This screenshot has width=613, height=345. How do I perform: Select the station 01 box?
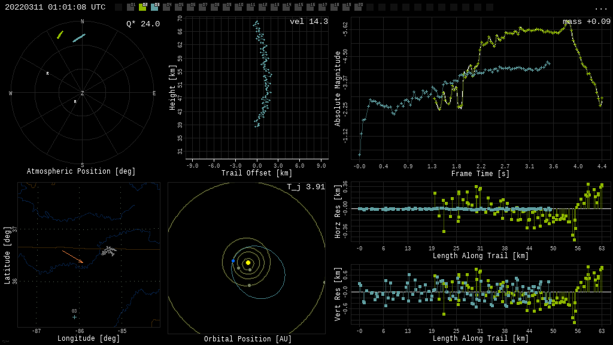tap(131, 7)
